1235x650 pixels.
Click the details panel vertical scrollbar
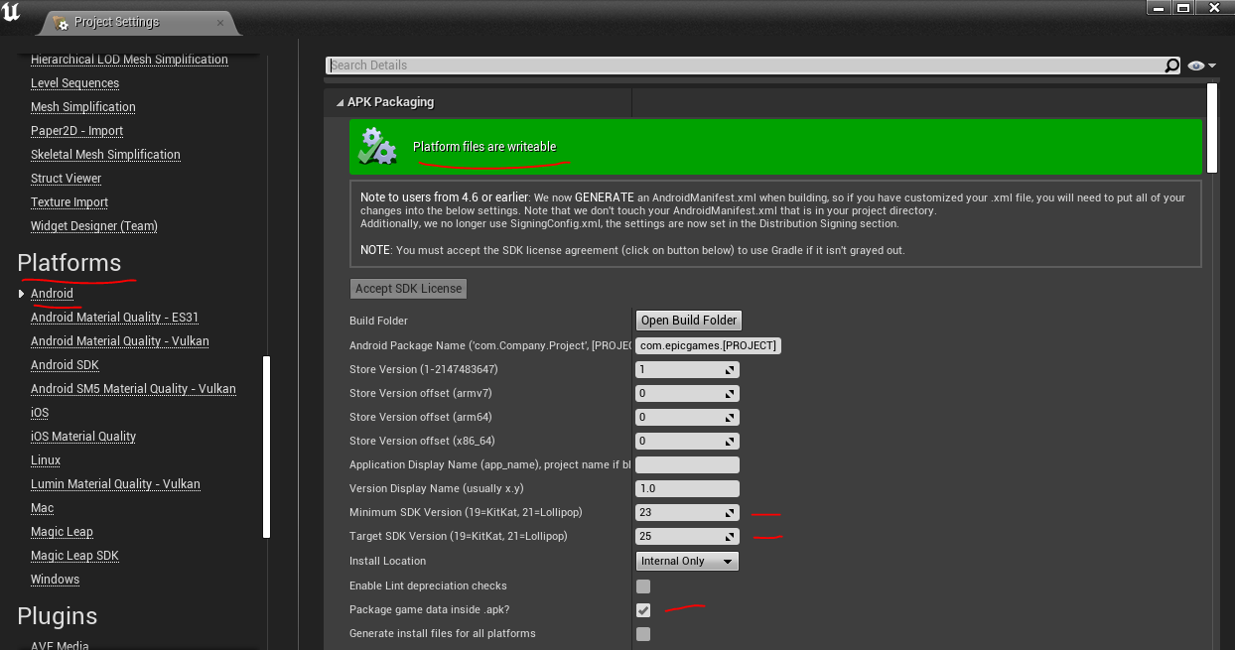[1212, 129]
